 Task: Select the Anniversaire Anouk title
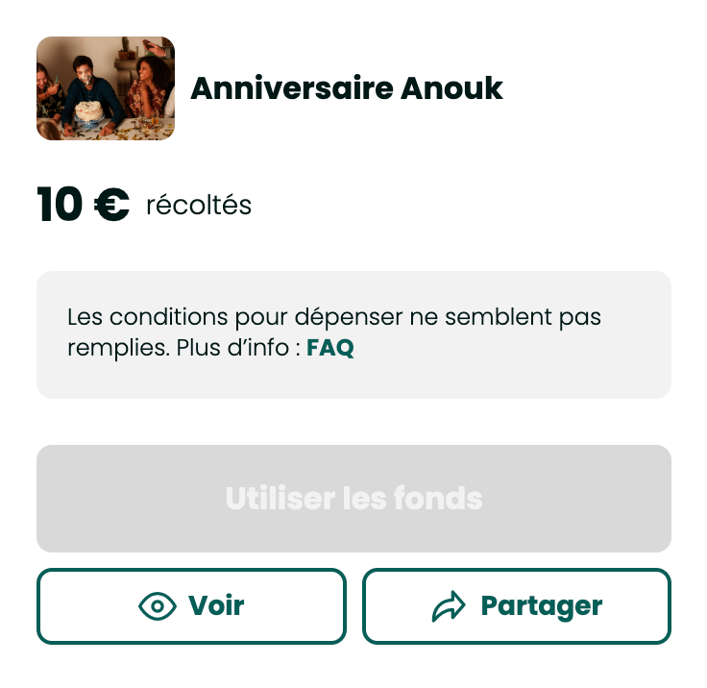pyautogui.click(x=347, y=88)
